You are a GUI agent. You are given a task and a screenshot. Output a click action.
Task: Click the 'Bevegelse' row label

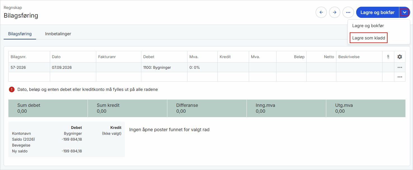21,145
